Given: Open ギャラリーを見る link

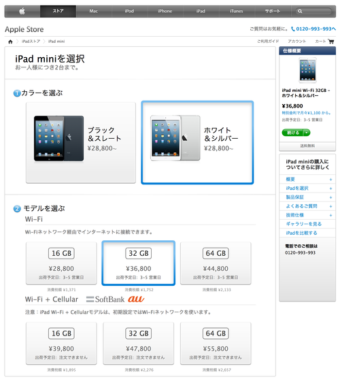Looking at the screenshot, I should (303, 224).
